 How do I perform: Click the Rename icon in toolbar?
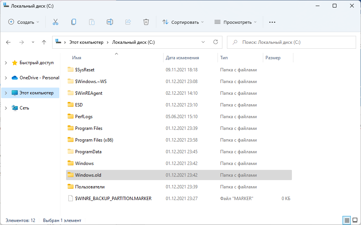[x=110, y=22]
